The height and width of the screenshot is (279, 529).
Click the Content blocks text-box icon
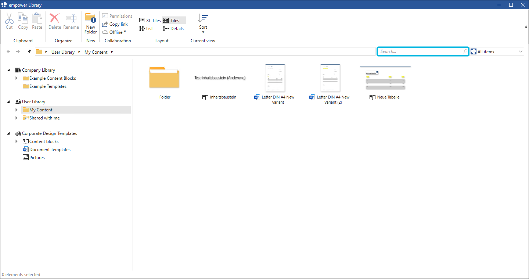[x=25, y=142]
